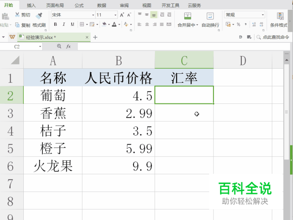Image resolution: width=293 pixels, height=220 pixels.
Task: Switch to the 开始 tab
Action: coord(8,5)
